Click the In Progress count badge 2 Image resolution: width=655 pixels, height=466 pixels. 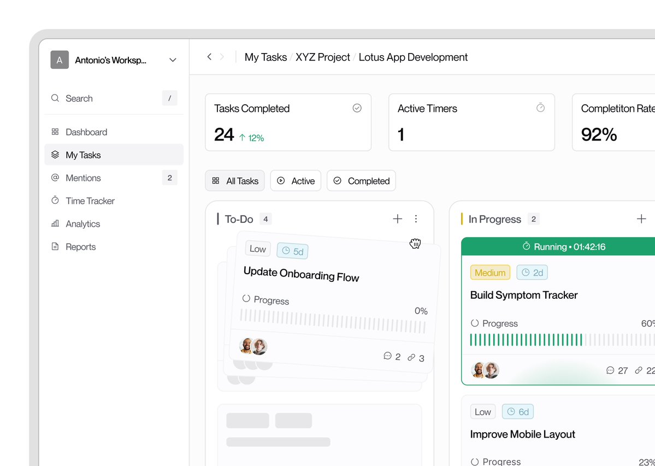533,219
